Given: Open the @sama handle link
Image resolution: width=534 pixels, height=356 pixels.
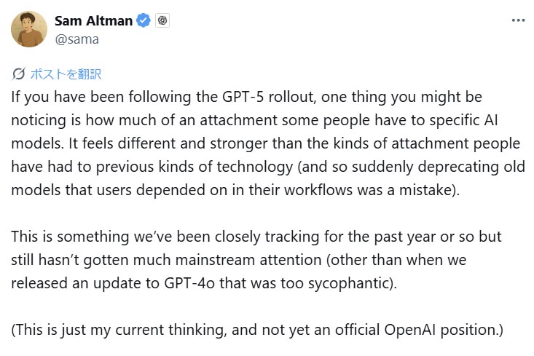Looking at the screenshot, I should pyautogui.click(x=76, y=39).
